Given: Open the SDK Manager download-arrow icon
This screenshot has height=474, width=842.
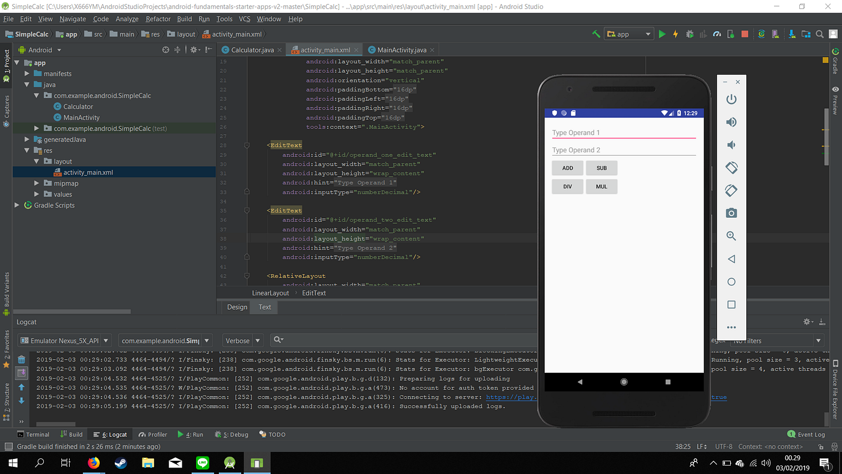Looking at the screenshot, I should point(791,34).
